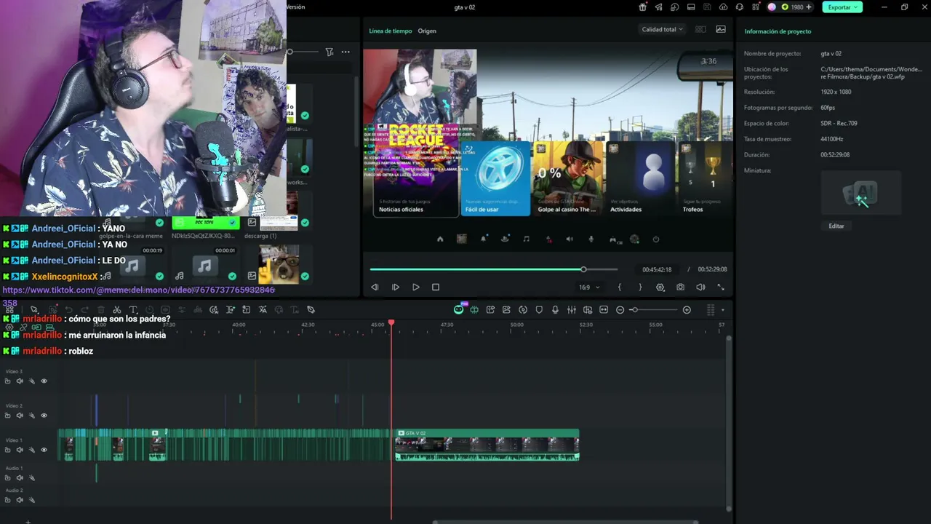Click the preview scope graph icon
The height and width of the screenshot is (524, 931).
721,30
